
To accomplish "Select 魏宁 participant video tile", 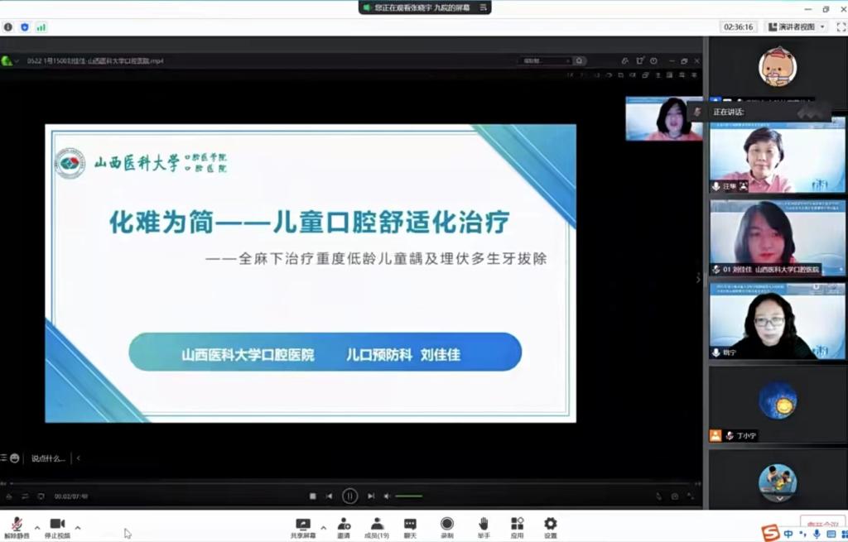I will (777, 321).
